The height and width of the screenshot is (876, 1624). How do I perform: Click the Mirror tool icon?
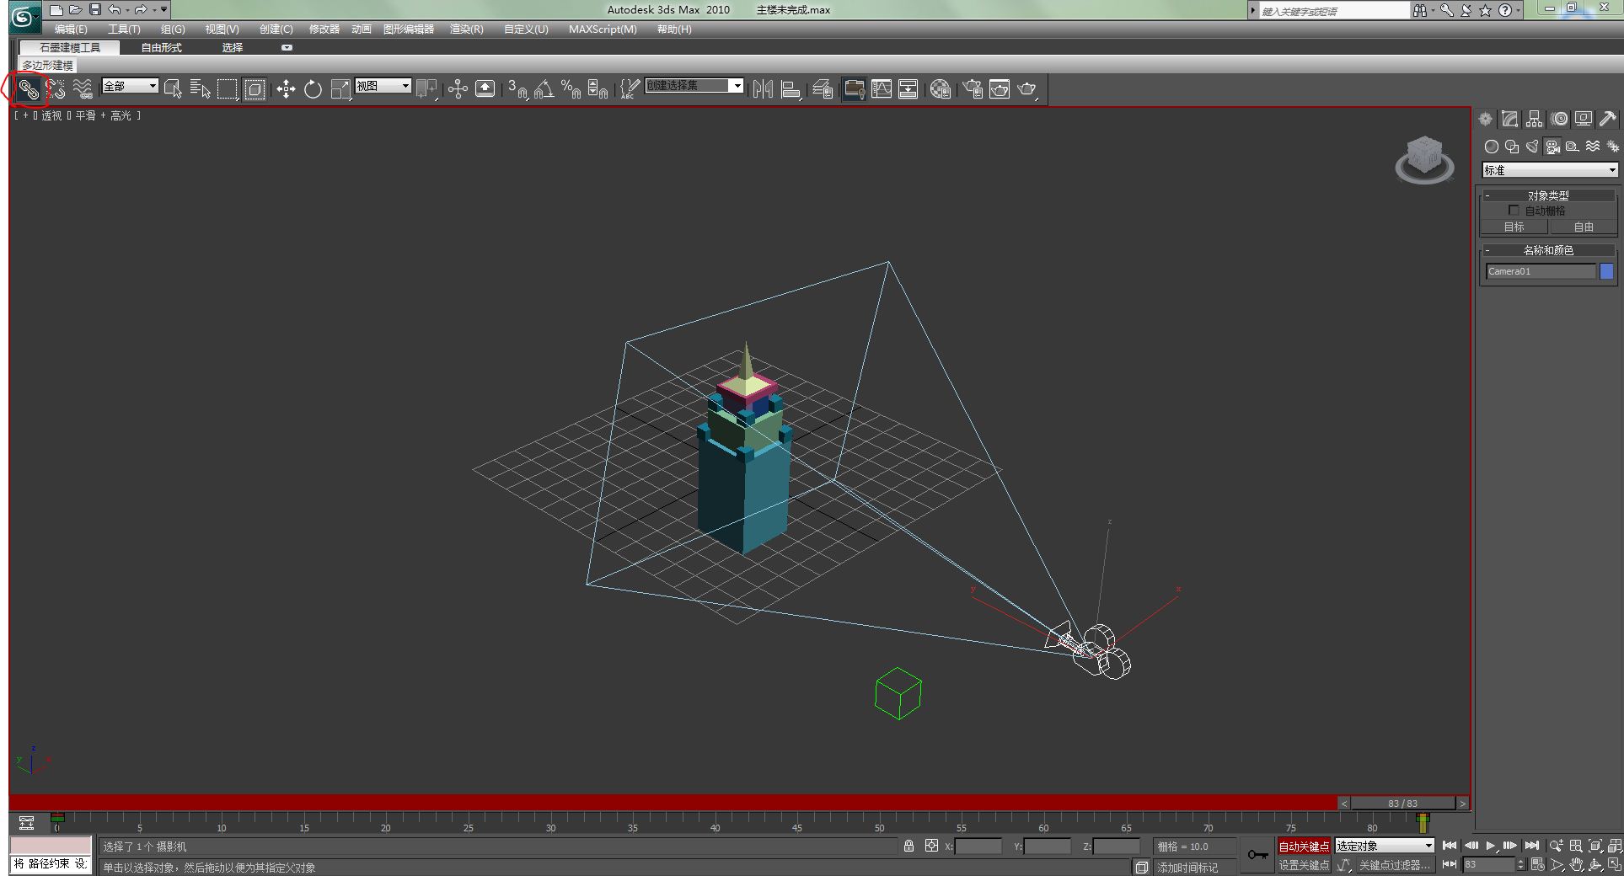click(763, 89)
